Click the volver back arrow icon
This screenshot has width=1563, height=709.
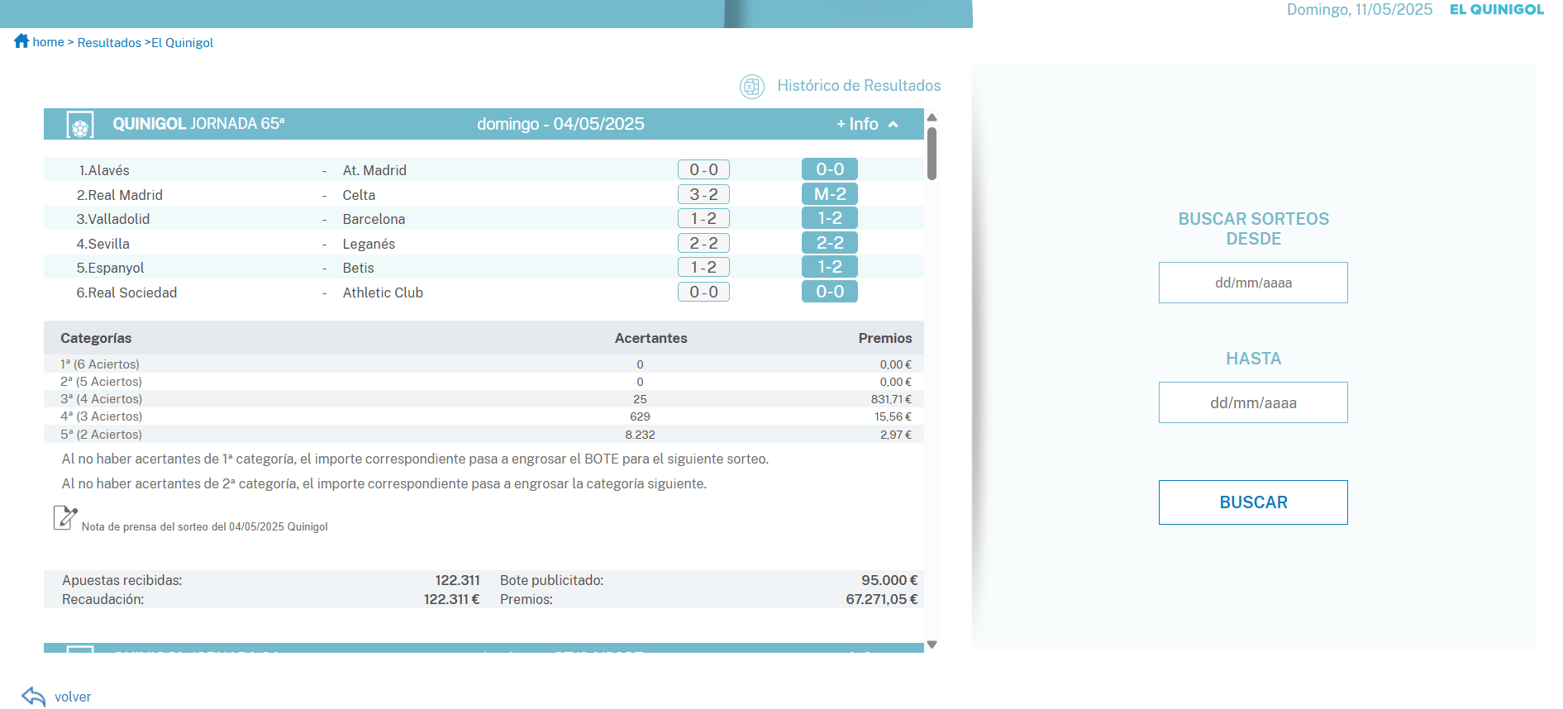pos(33,697)
